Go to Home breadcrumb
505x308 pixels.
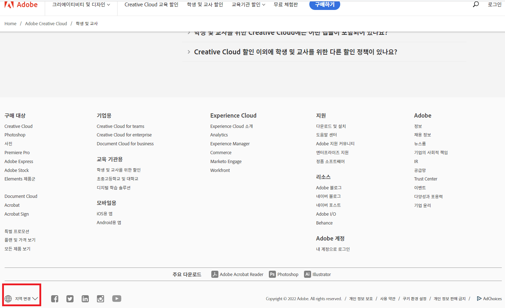point(10,24)
